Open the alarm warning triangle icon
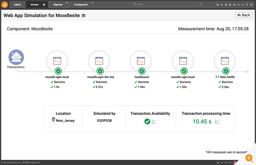The width and height of the screenshot is (256, 165). (226, 5)
